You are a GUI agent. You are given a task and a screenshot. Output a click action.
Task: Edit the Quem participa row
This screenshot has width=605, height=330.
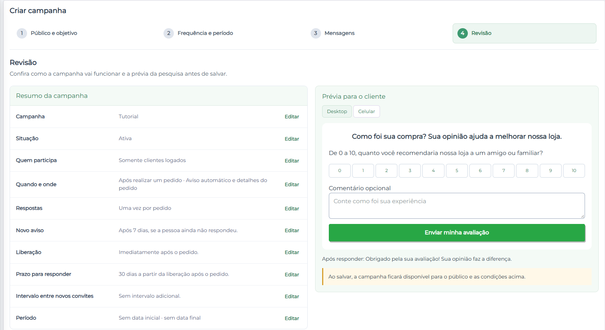click(x=292, y=161)
